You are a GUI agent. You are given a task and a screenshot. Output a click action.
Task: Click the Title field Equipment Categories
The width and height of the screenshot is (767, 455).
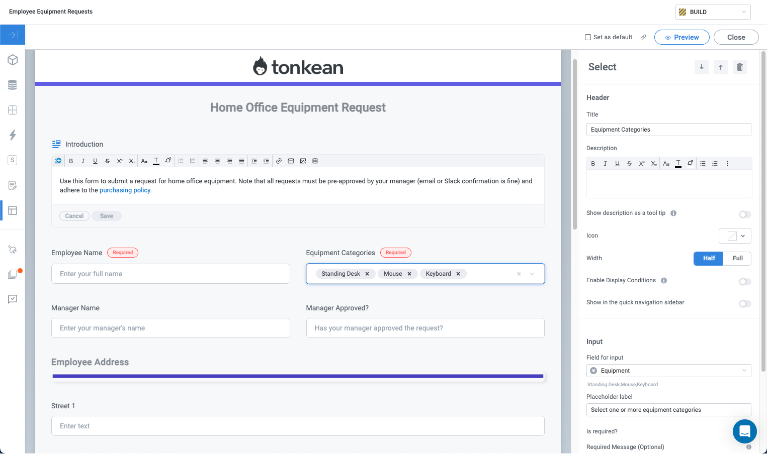click(668, 130)
